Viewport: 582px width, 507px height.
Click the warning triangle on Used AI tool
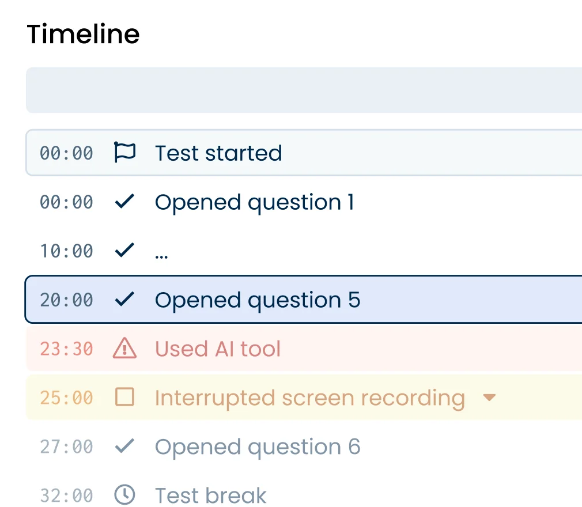(124, 349)
